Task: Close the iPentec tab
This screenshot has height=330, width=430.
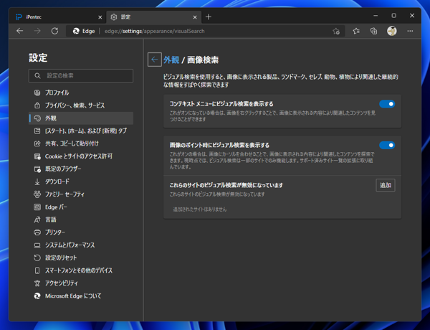Action: tap(100, 17)
